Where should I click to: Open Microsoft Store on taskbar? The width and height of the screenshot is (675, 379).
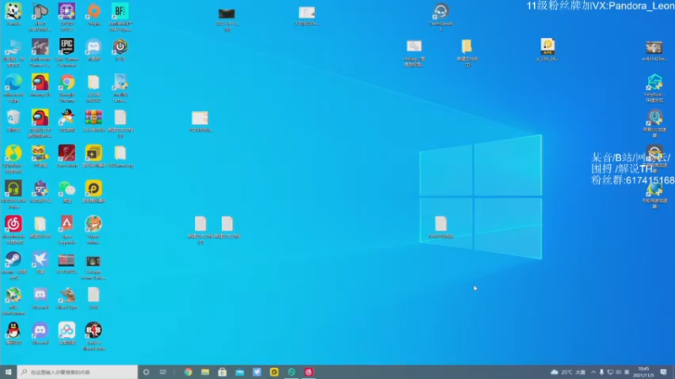222,372
